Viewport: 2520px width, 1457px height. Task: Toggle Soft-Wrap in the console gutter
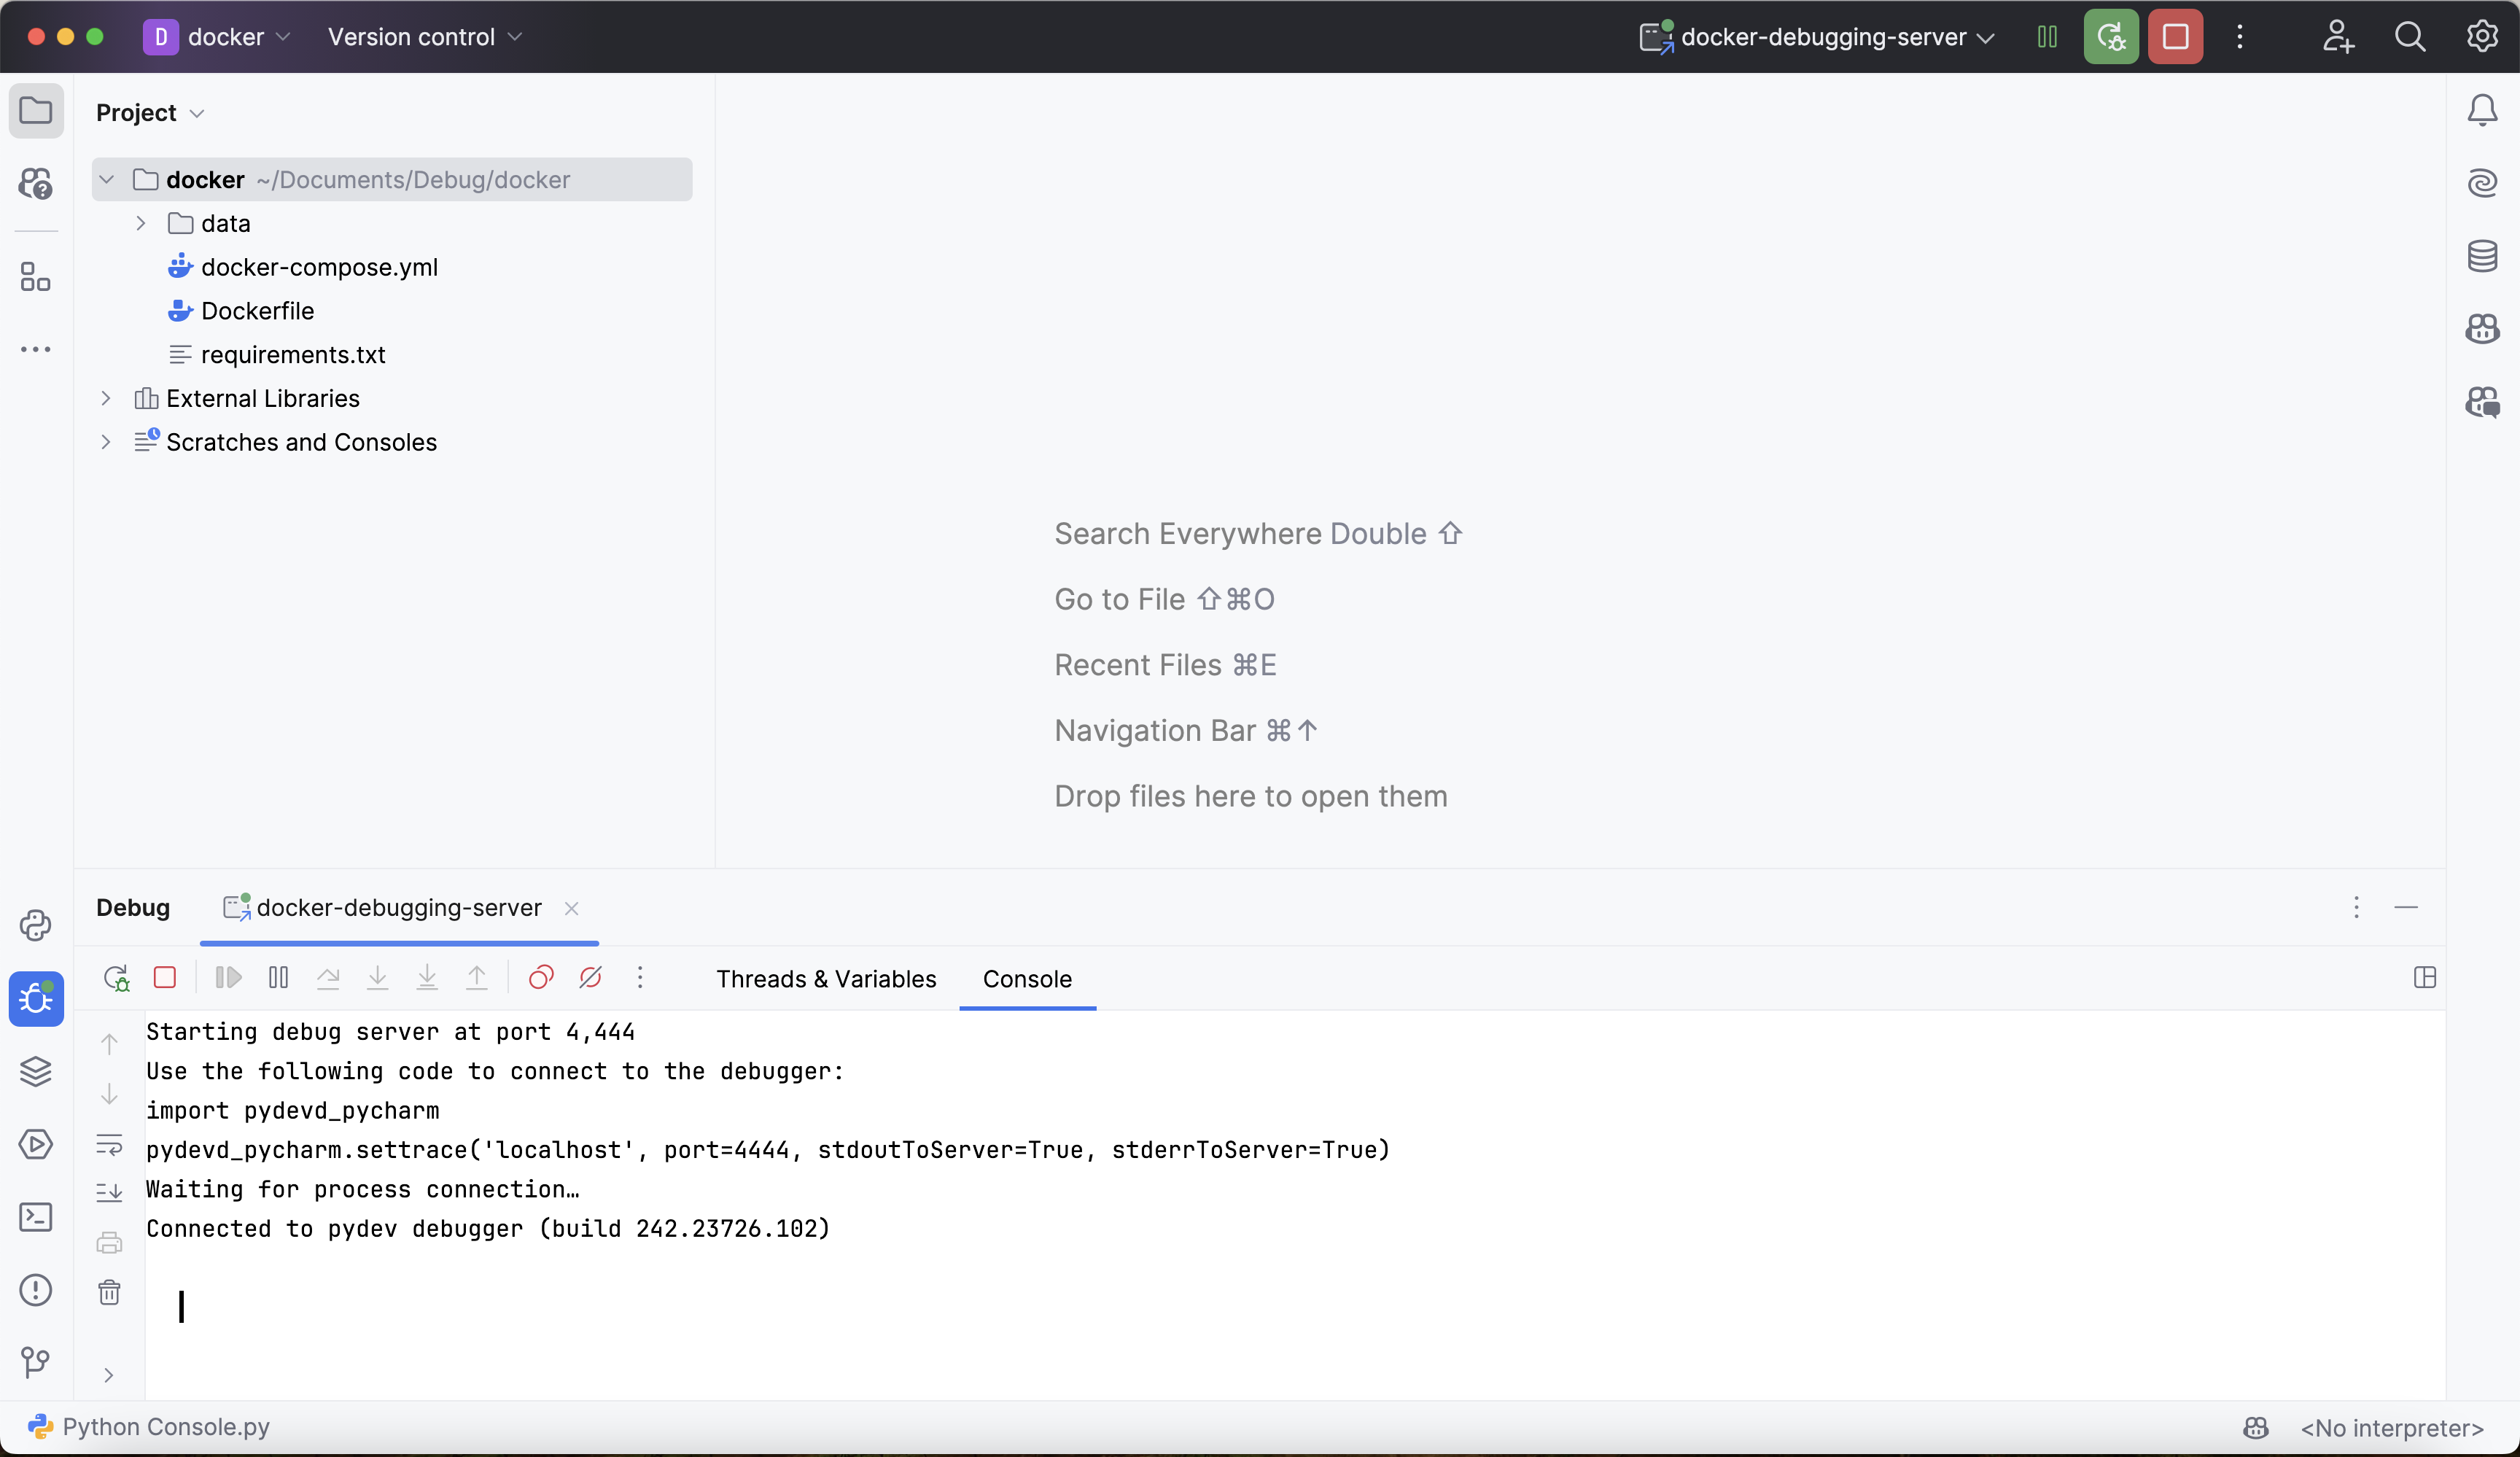click(x=109, y=1144)
